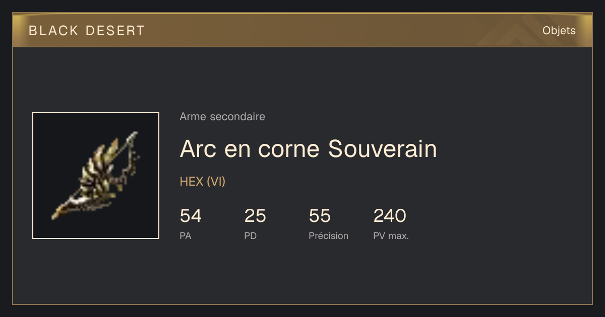Select the HEX (VI) enhancement level
The image size is (605, 317).
coord(203,182)
